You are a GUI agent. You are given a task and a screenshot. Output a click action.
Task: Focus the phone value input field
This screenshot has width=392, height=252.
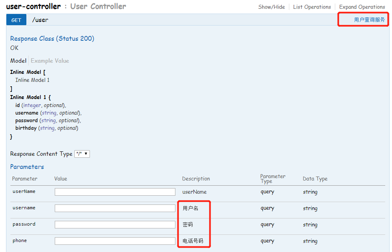(x=115, y=241)
